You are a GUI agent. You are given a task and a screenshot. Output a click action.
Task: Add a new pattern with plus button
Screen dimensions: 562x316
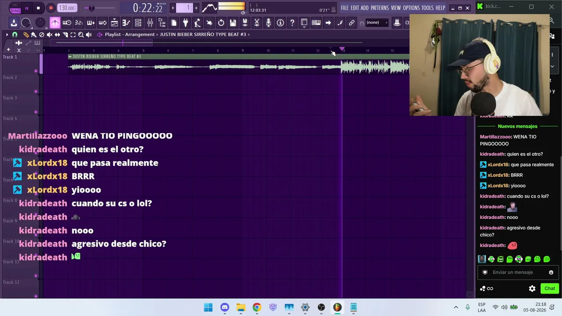pos(196,7)
